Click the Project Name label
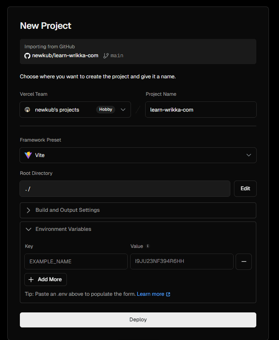This screenshot has width=279, height=340. (161, 94)
